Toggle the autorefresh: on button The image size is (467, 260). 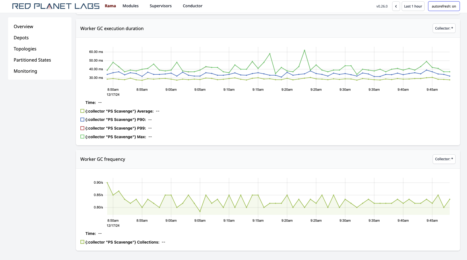(x=444, y=6)
